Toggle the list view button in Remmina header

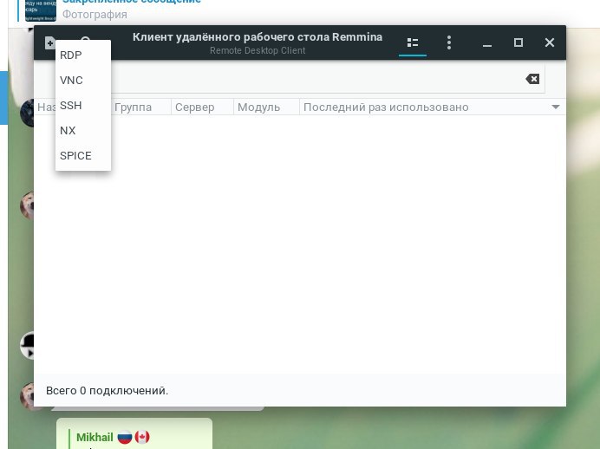click(x=413, y=42)
